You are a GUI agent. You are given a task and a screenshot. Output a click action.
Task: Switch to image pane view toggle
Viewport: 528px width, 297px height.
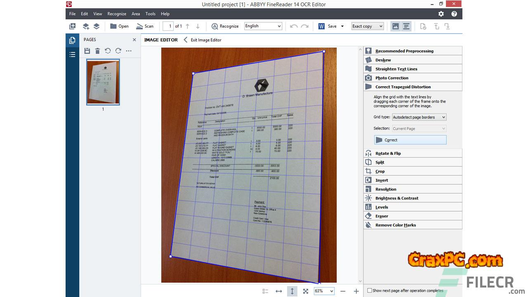coord(396,26)
